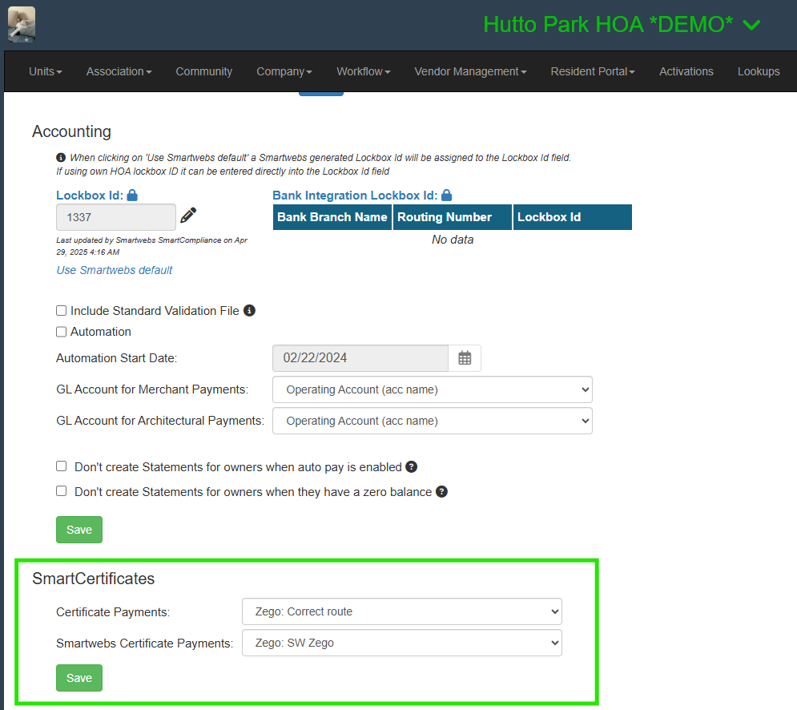Toggle the Automation checkbox
797x710 pixels.
tap(62, 332)
